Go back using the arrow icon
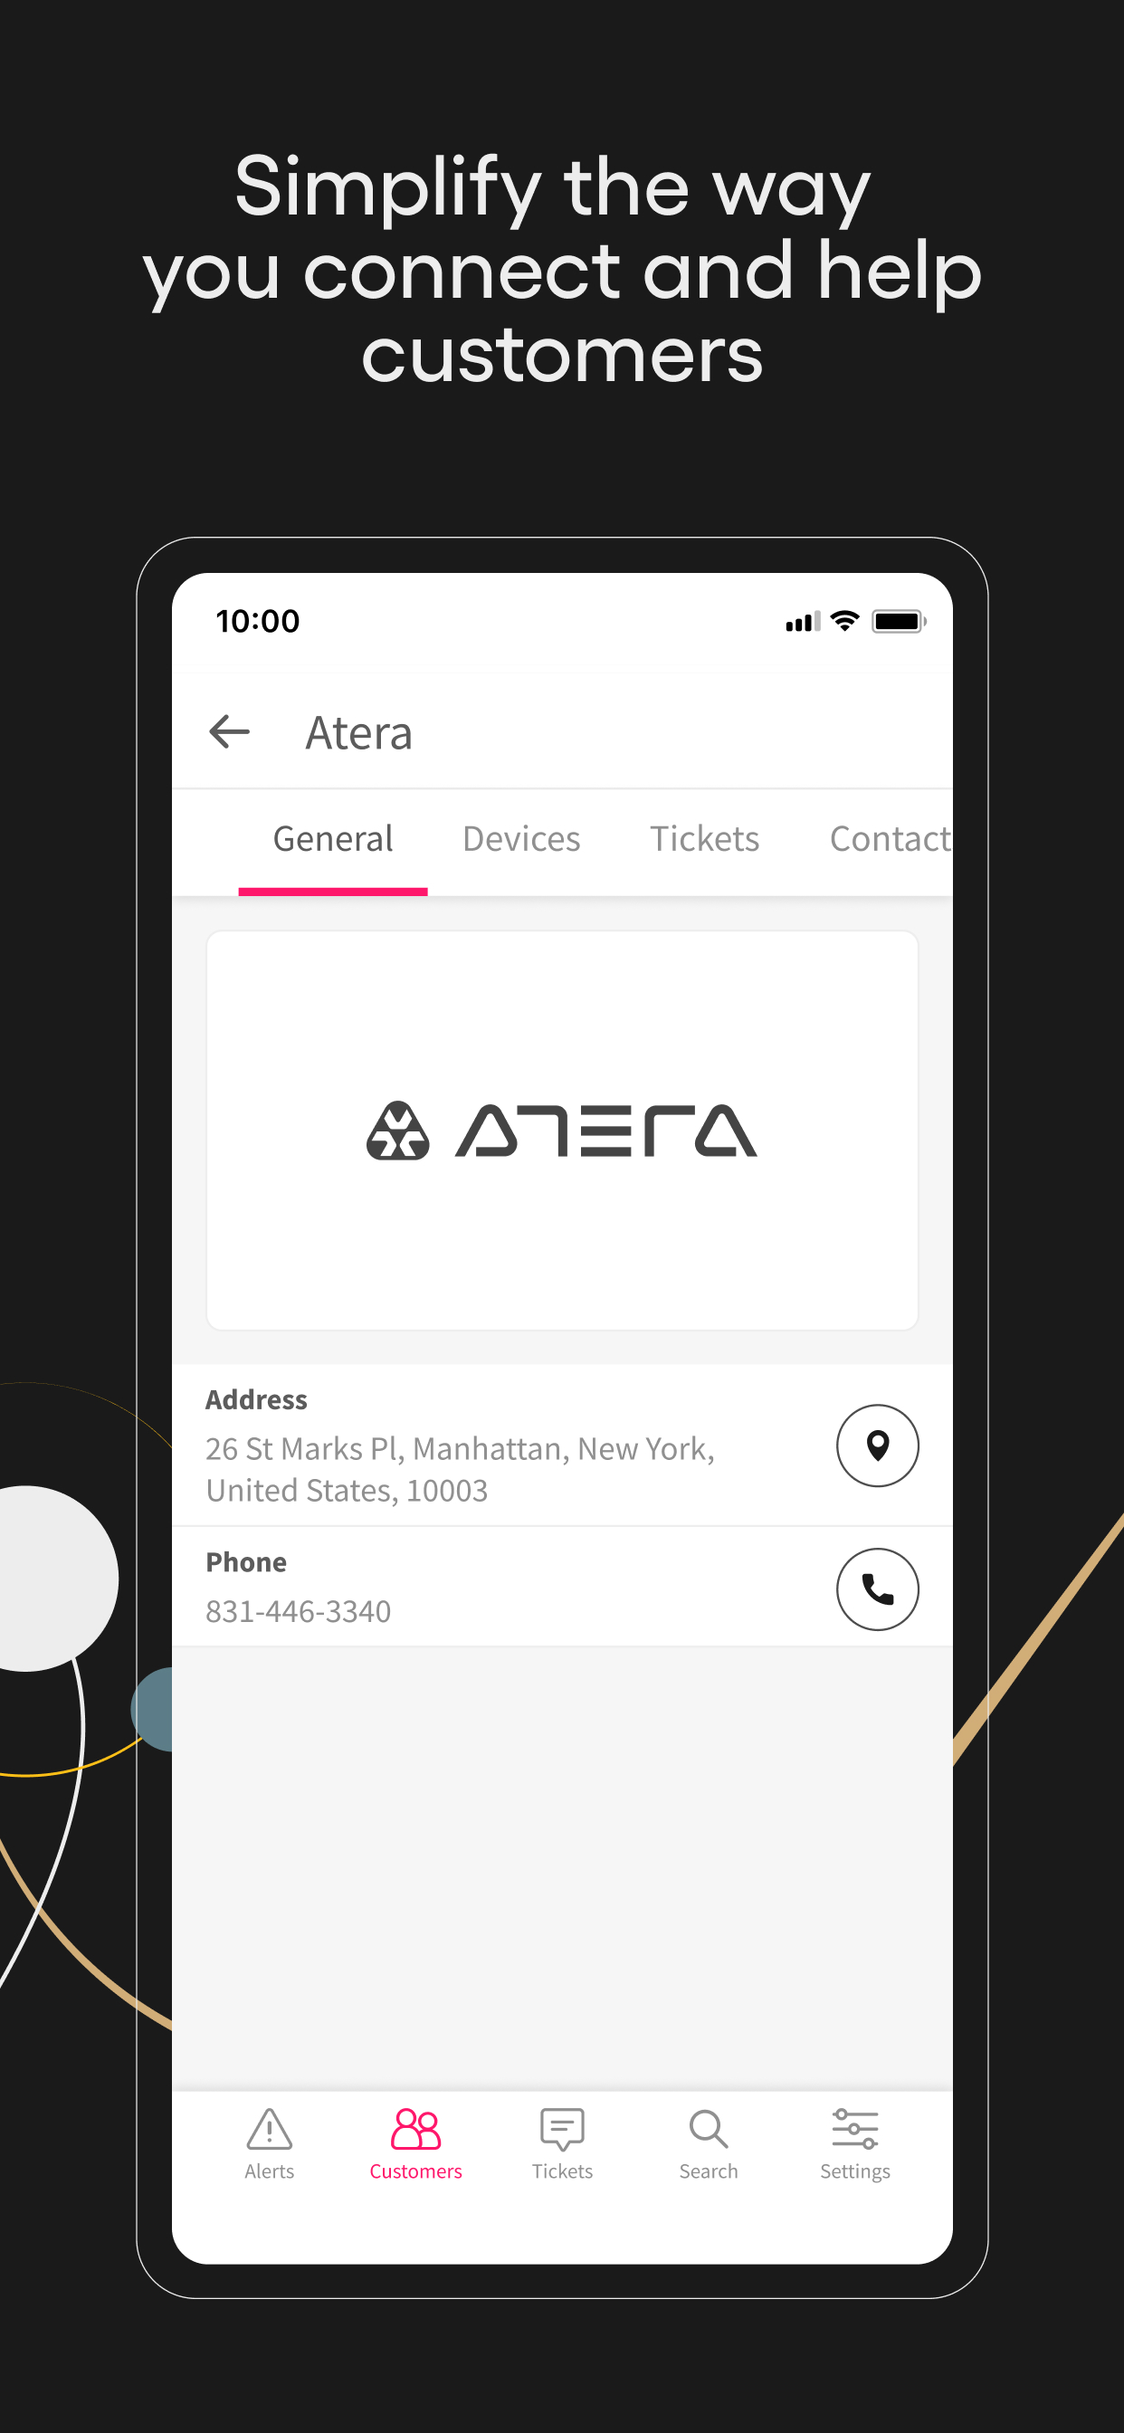 [229, 732]
